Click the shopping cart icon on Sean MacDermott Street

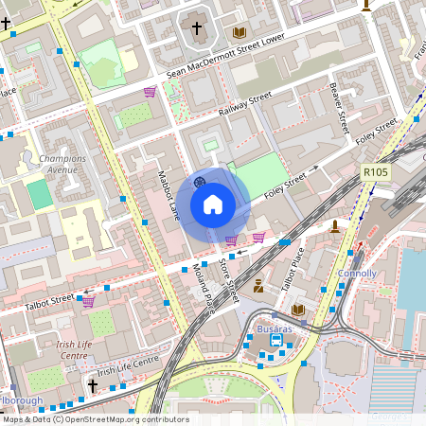151,92
